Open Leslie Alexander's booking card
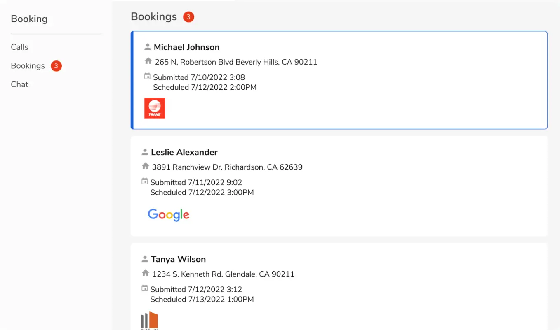 [339, 185]
